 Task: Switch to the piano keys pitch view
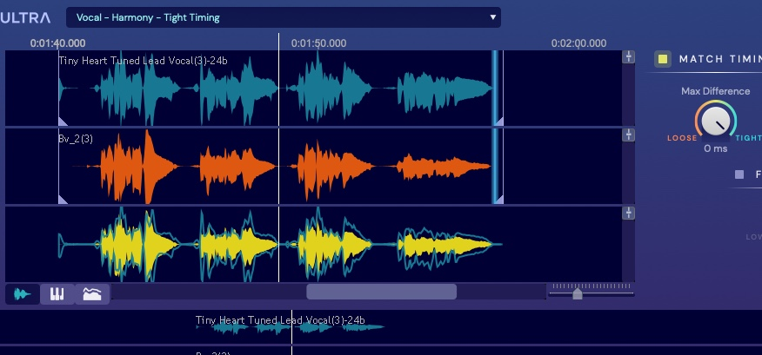click(x=57, y=294)
